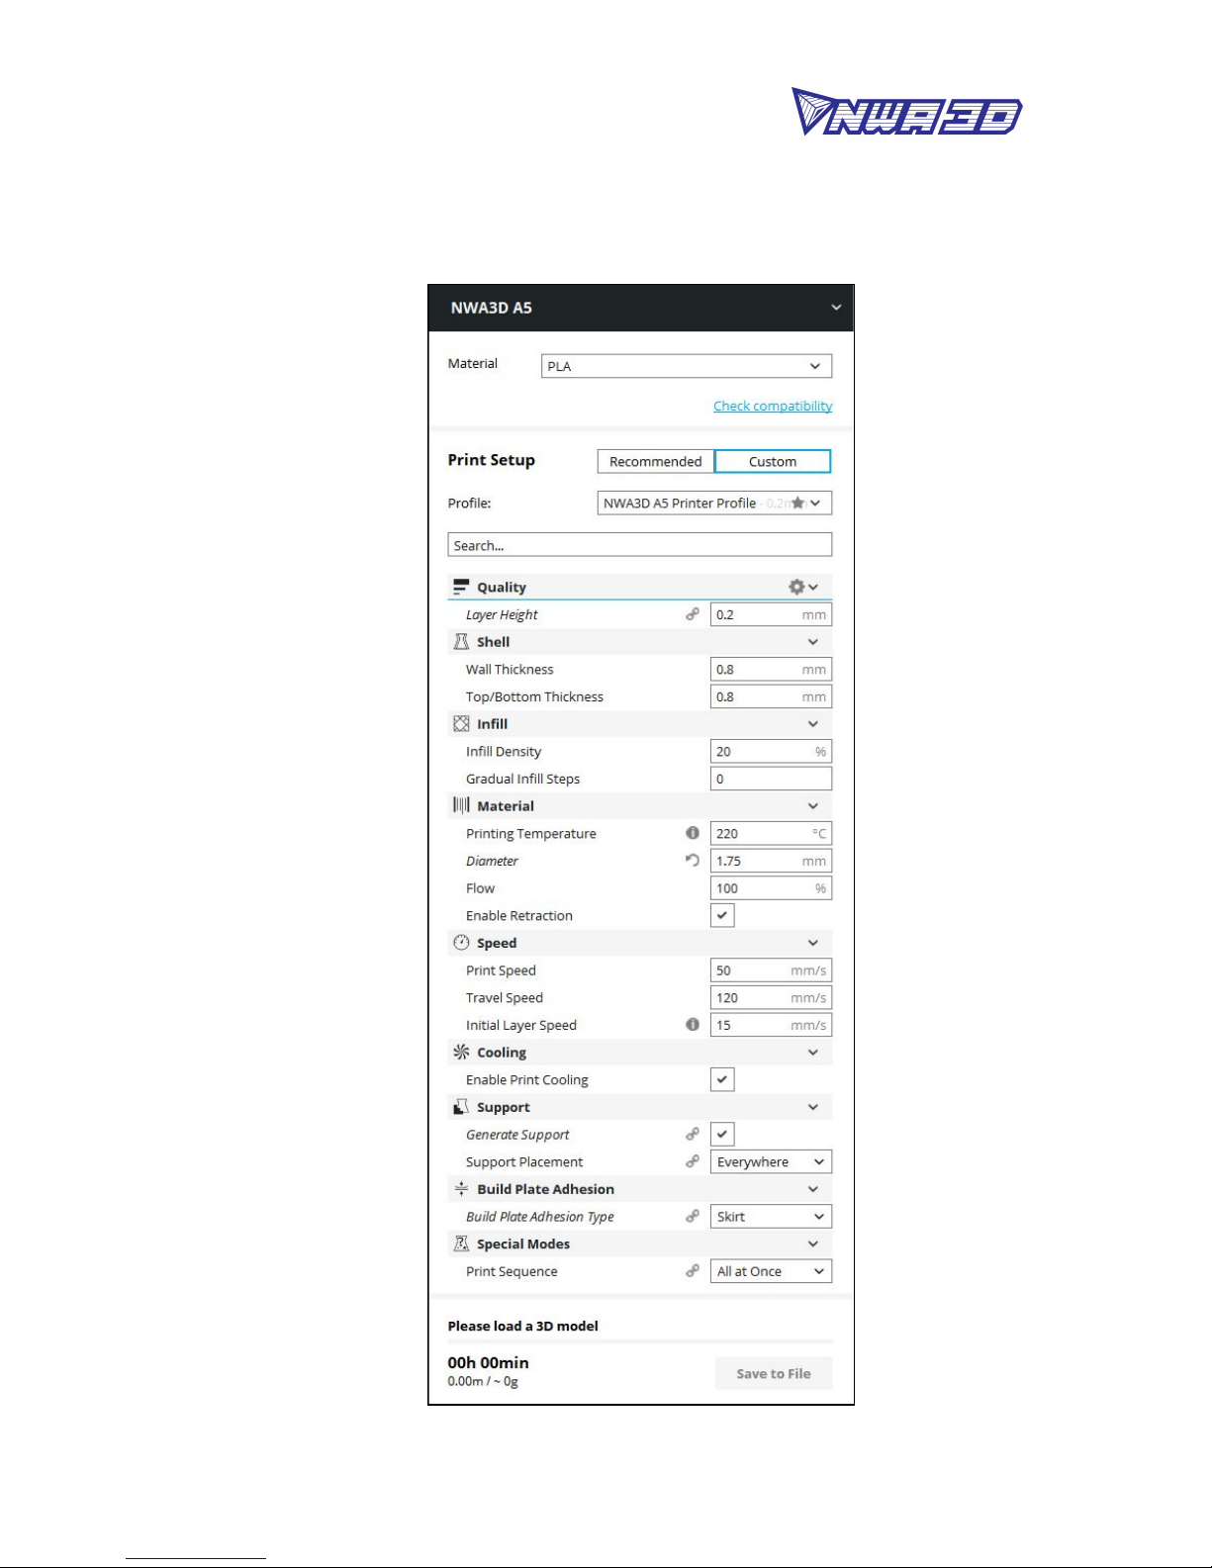1212x1568 pixels.
Task: Click the Infill category icon
Action: pos(461,724)
